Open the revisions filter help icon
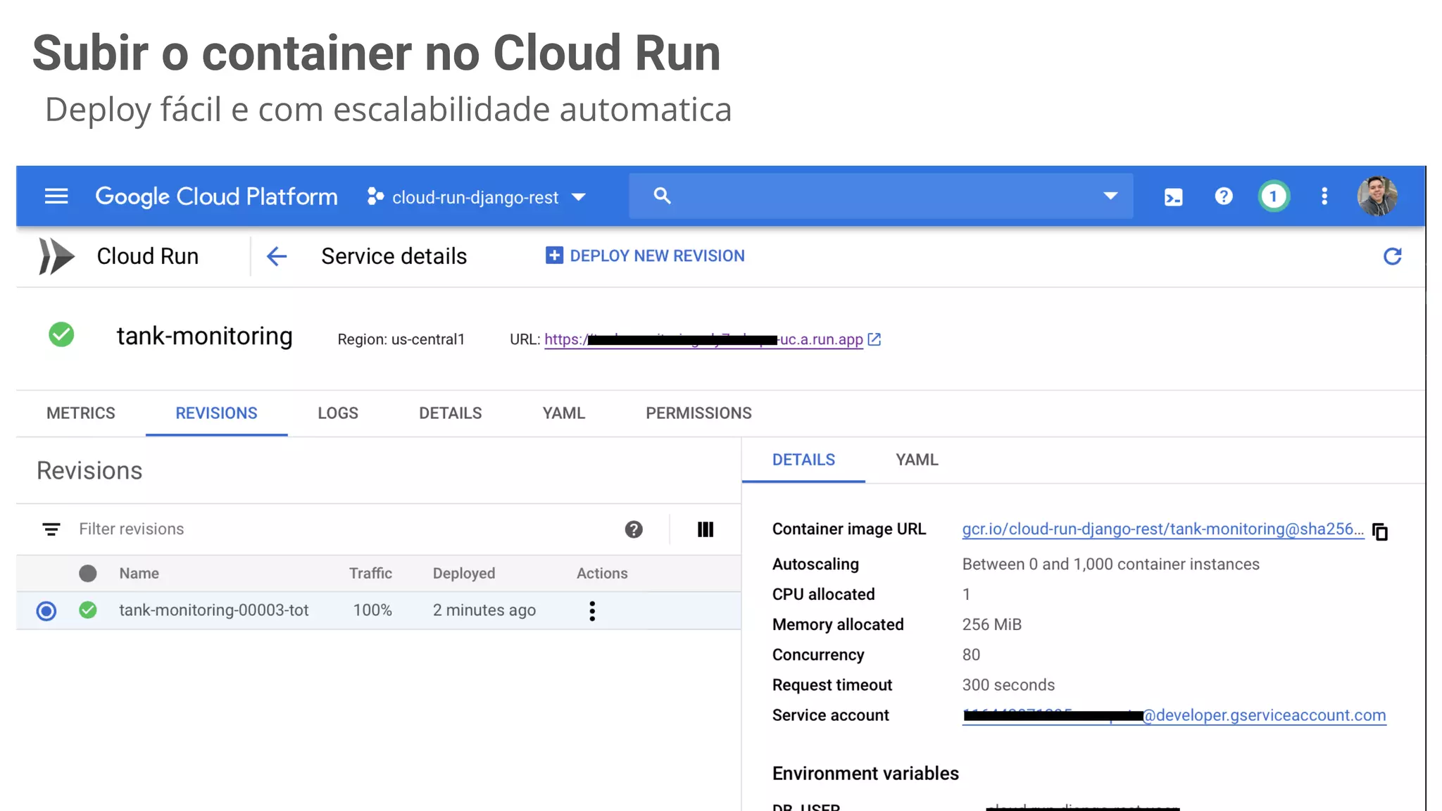Viewport: 1442px width, 811px height. (x=634, y=529)
